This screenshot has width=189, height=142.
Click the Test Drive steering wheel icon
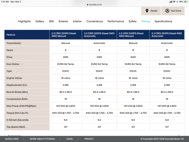click(x=167, y=11)
